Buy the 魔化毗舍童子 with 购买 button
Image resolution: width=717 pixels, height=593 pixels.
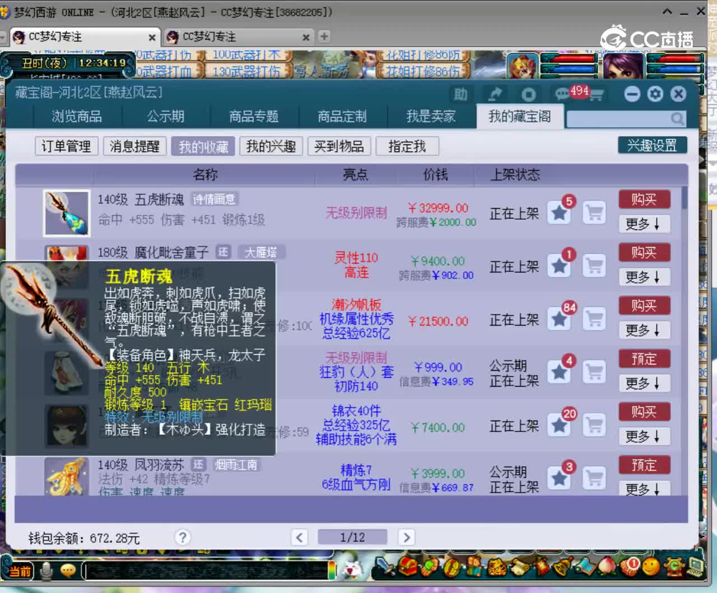pos(644,253)
